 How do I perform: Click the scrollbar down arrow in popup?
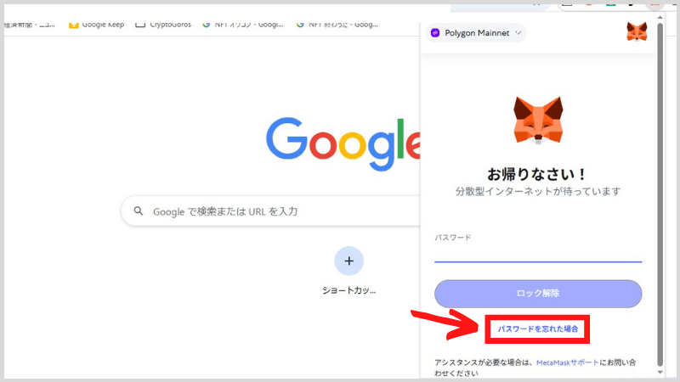coord(660,372)
